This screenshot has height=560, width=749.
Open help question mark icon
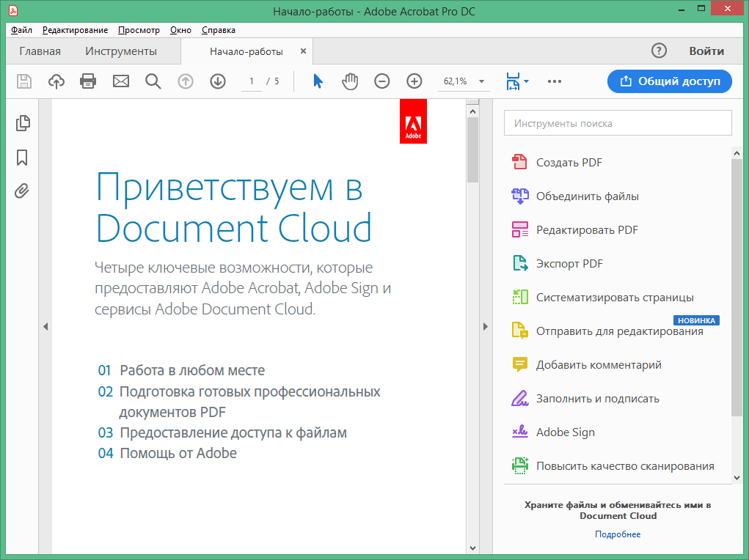(659, 51)
